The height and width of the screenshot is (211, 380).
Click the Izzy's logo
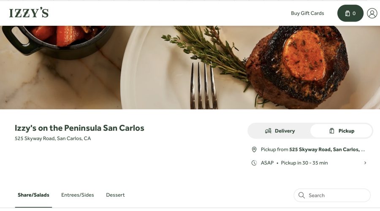coord(29,13)
